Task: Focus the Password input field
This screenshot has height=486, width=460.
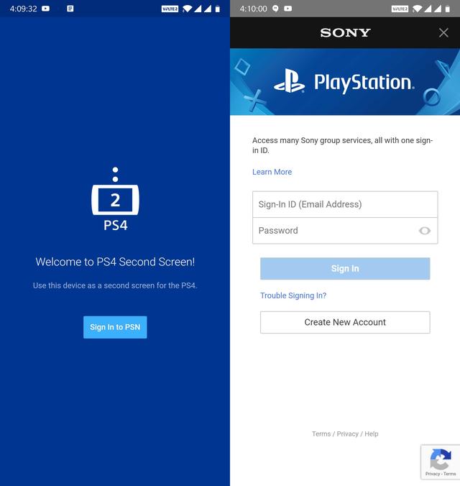Action: tap(345, 231)
